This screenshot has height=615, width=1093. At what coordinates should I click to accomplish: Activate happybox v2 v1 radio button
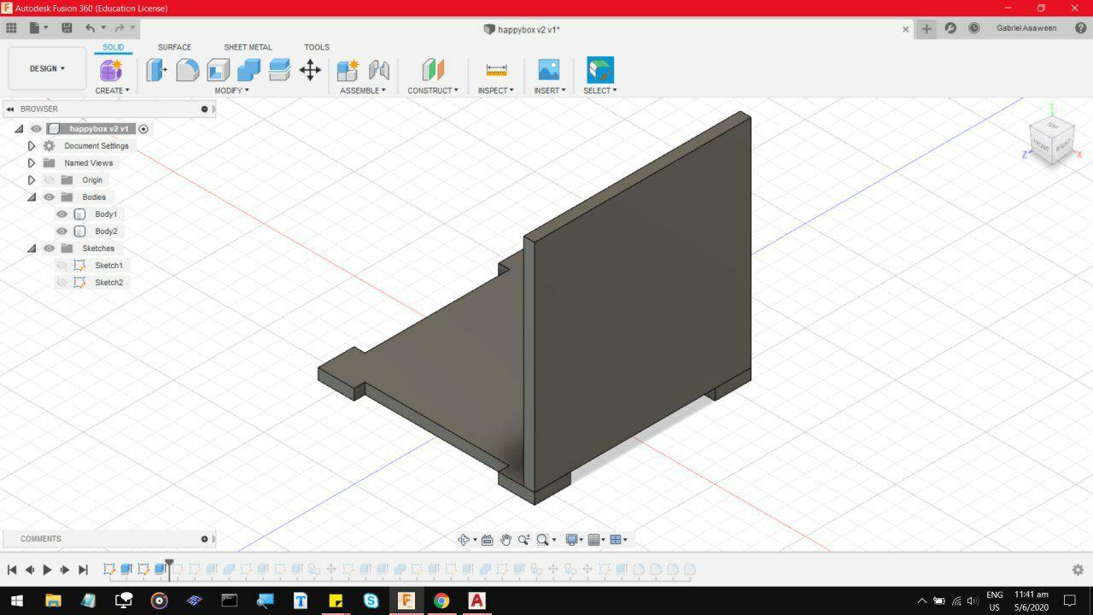point(143,129)
